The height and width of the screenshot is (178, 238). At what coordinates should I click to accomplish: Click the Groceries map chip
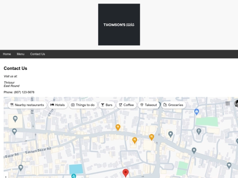173,105
